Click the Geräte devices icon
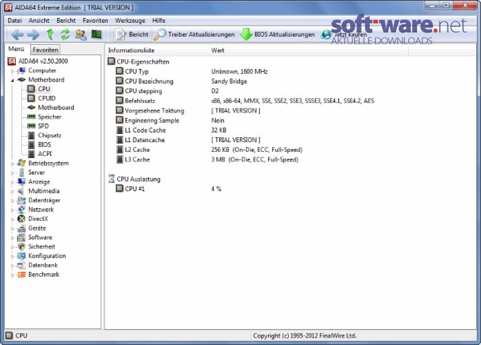Viewport: 481px width, 345px height. pos(21,228)
